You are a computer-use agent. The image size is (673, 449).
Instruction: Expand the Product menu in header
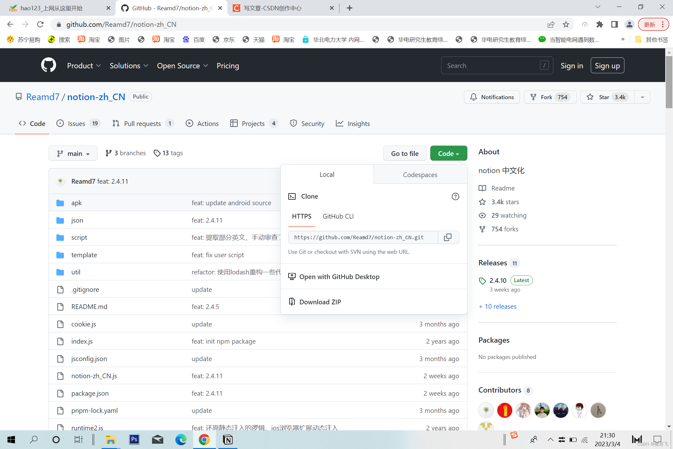pos(84,65)
